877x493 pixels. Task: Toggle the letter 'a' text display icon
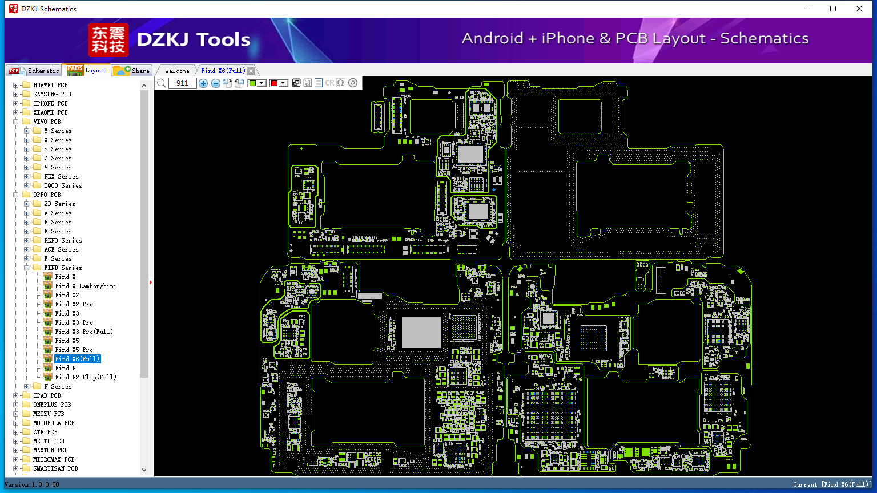tap(307, 83)
